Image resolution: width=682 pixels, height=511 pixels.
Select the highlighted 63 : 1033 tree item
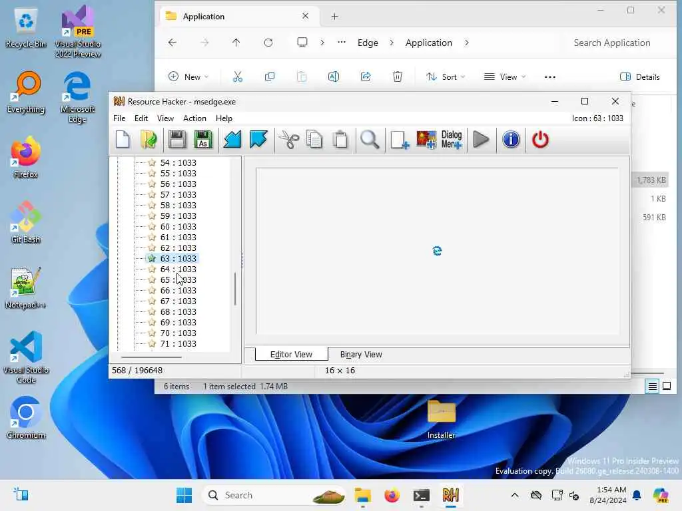pyautogui.click(x=178, y=259)
